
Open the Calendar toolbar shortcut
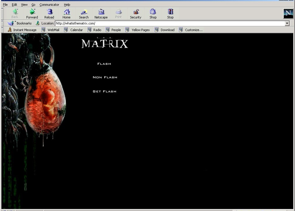click(x=73, y=30)
